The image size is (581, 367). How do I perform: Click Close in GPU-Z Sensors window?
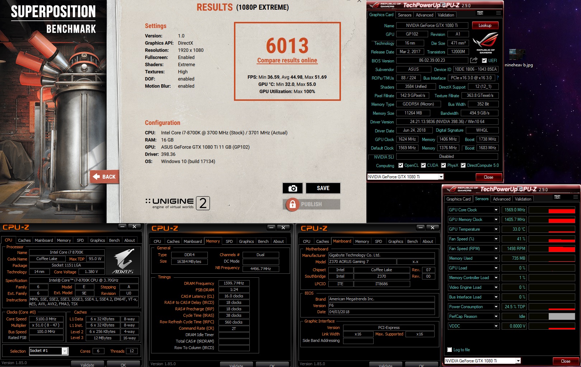click(x=565, y=361)
